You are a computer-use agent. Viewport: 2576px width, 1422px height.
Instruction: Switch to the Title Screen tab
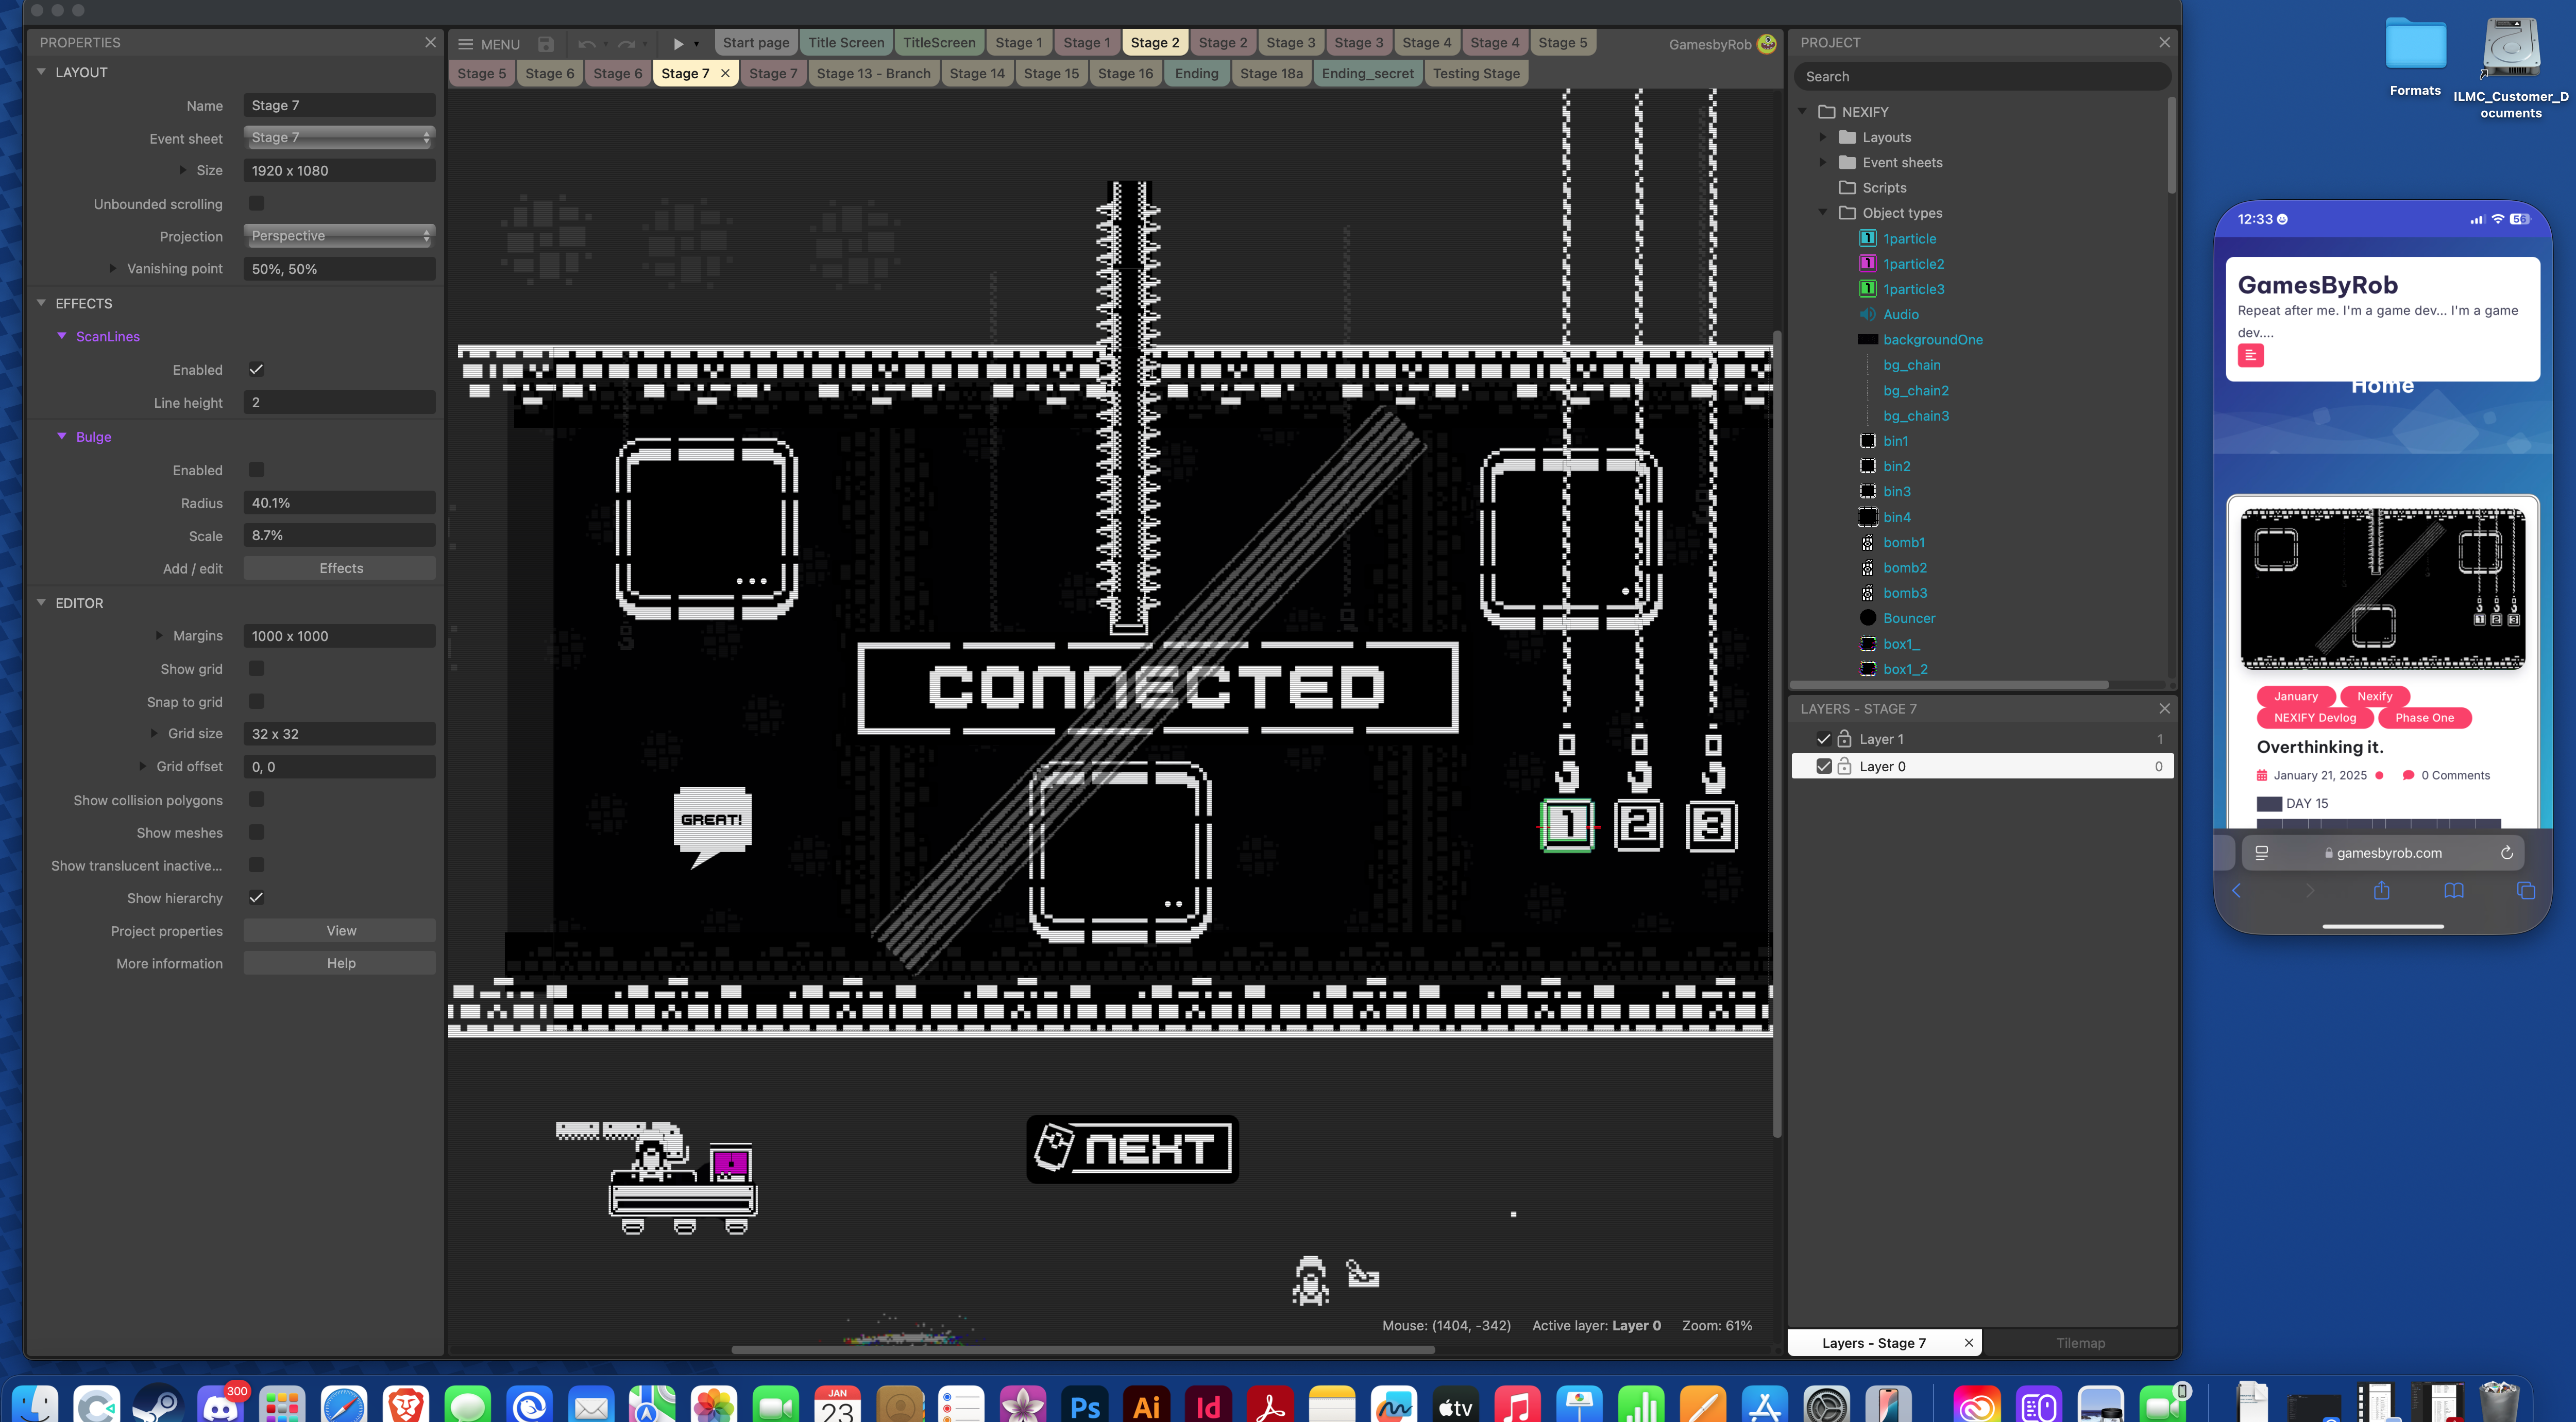coord(846,43)
